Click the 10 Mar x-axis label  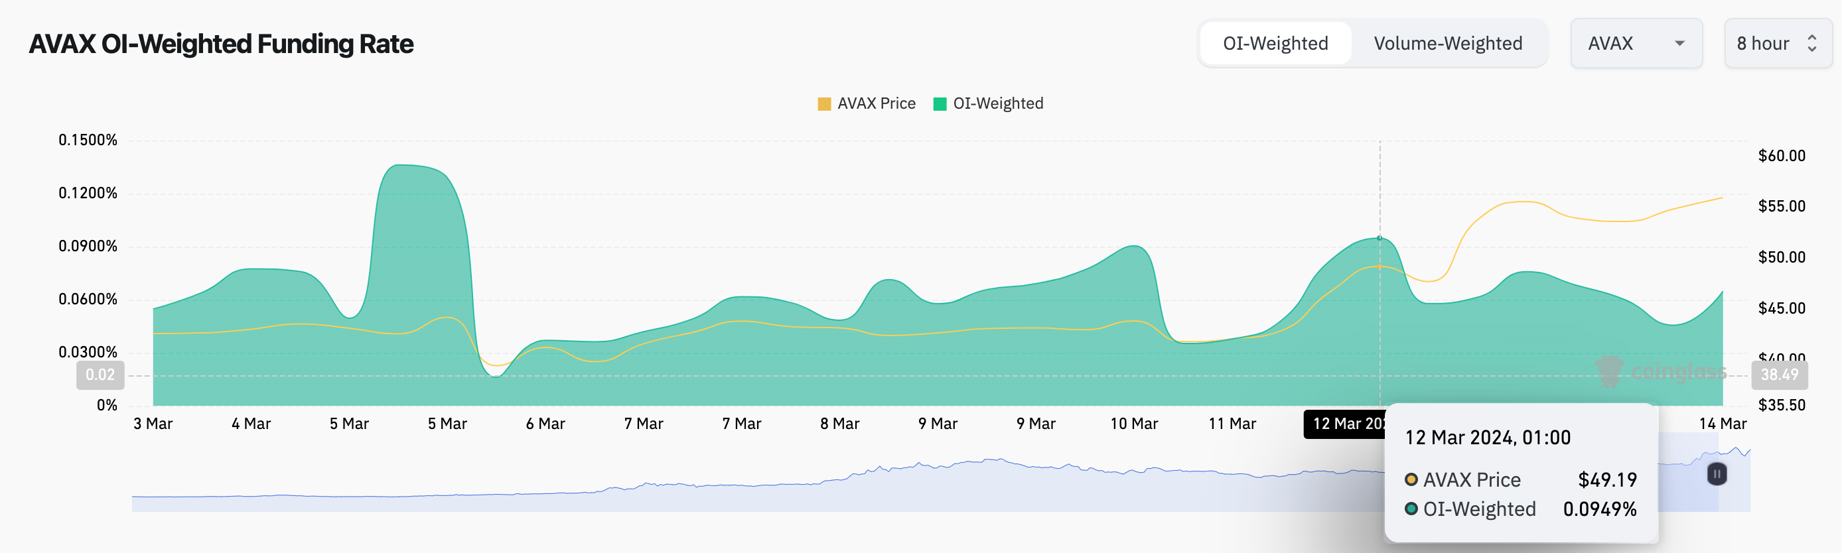pos(1134,424)
